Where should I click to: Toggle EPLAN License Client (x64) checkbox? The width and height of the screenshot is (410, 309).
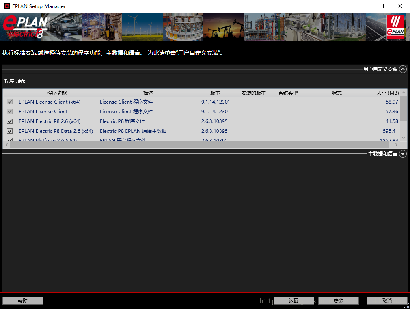tap(10, 102)
